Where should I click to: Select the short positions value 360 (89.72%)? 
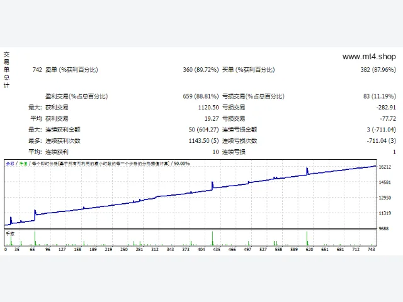(x=201, y=70)
